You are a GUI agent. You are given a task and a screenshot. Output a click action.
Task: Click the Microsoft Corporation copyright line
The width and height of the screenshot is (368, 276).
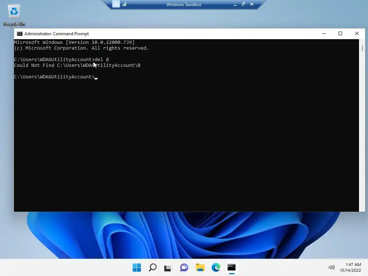tap(82, 48)
